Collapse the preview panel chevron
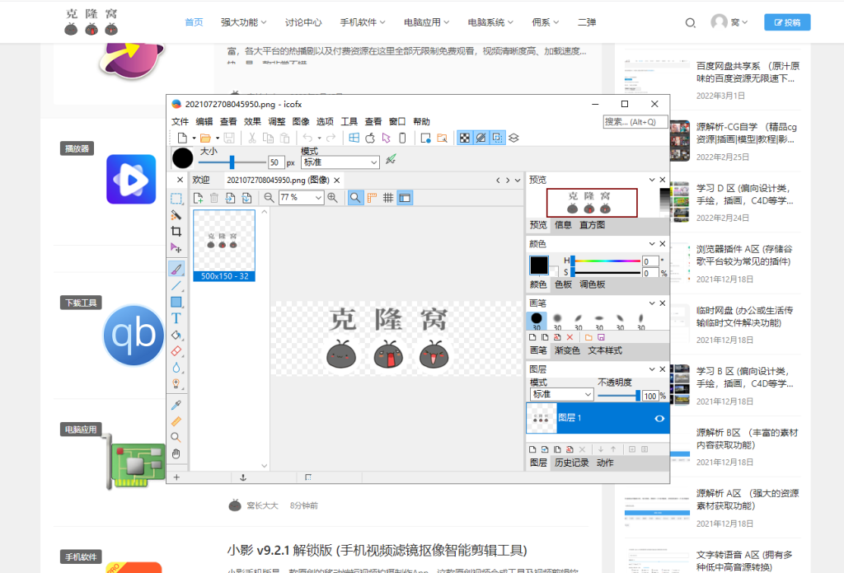The image size is (844, 573). tap(652, 180)
